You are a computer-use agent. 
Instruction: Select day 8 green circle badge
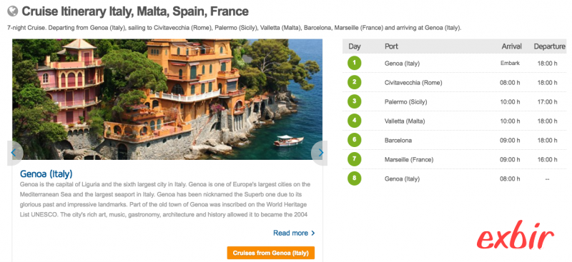(x=354, y=179)
